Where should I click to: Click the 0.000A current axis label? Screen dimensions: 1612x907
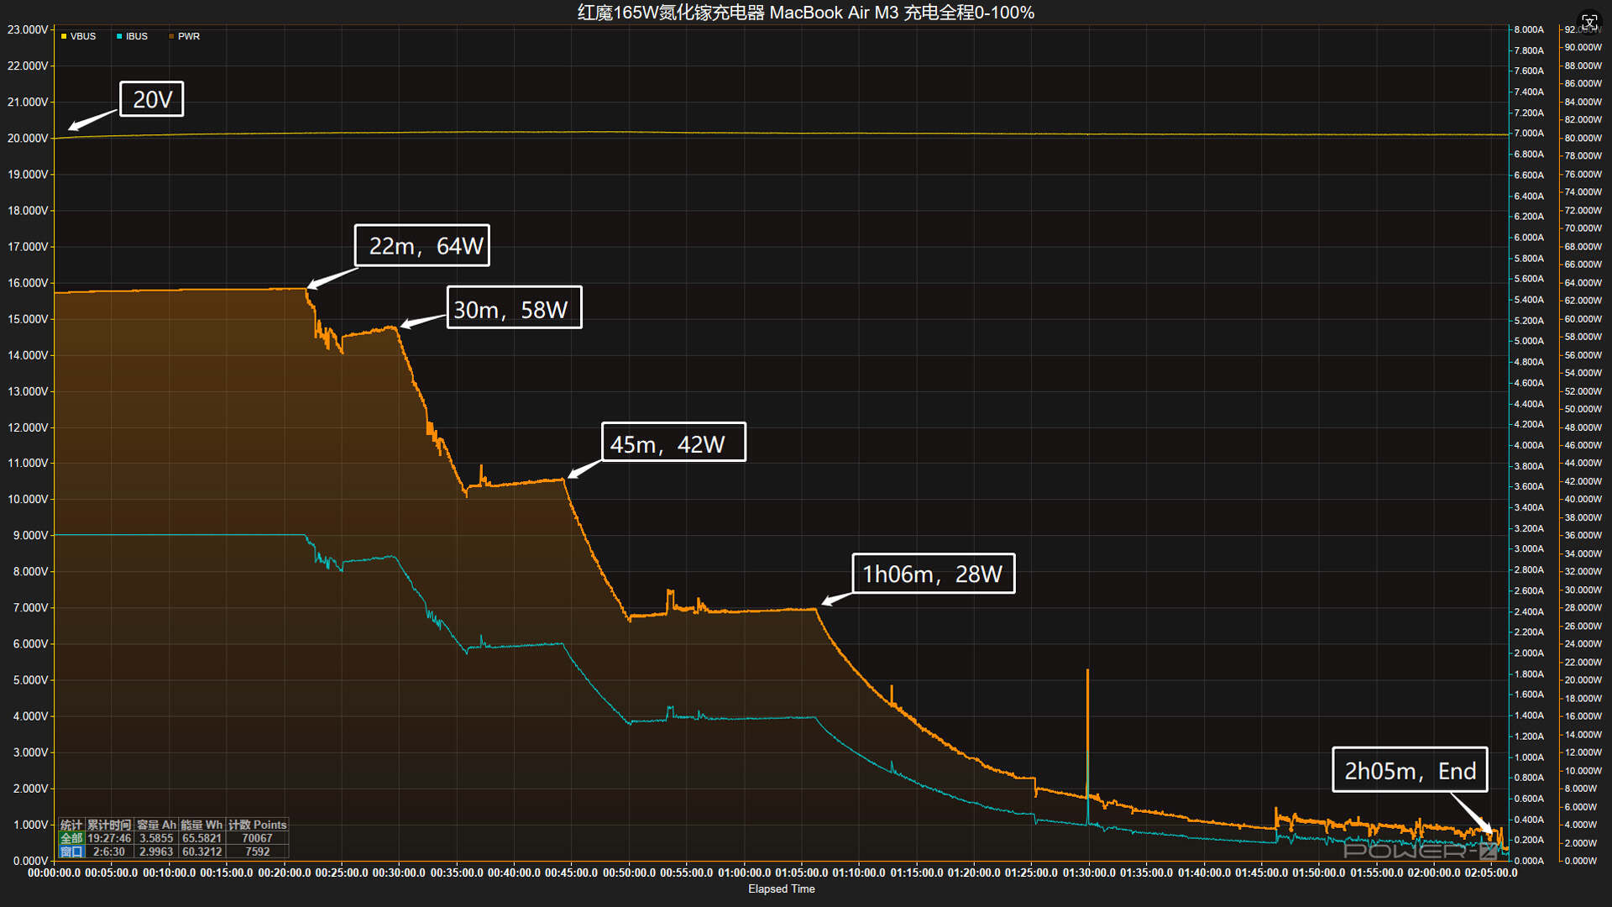pos(1529,861)
